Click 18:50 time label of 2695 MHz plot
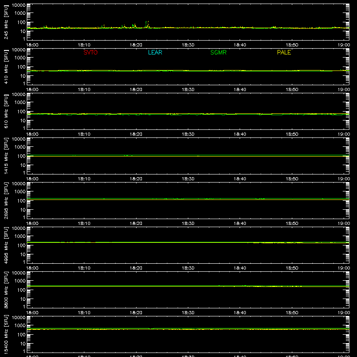357x357 pixels. click(292, 224)
